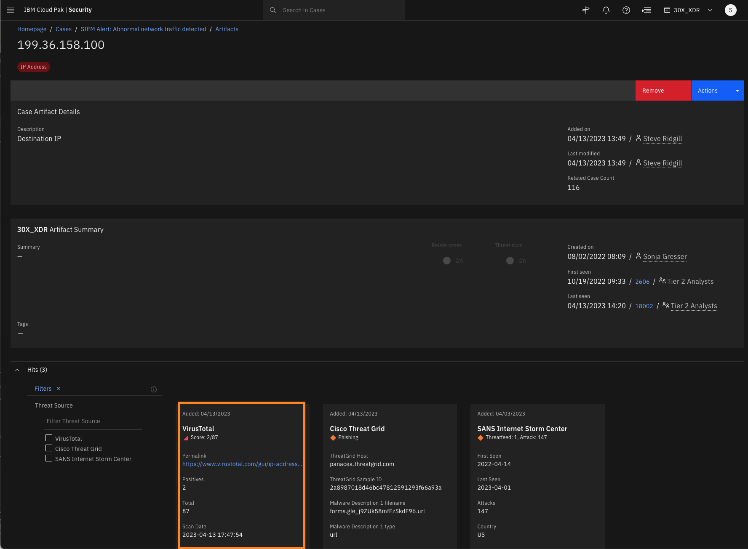Open Steve Ridgill under Added on
This screenshot has width=748, height=549.
[663, 139]
